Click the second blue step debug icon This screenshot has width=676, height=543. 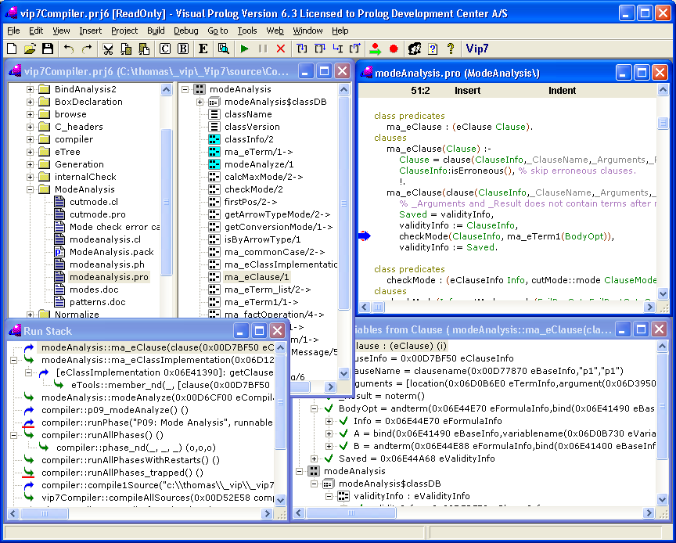tap(319, 49)
